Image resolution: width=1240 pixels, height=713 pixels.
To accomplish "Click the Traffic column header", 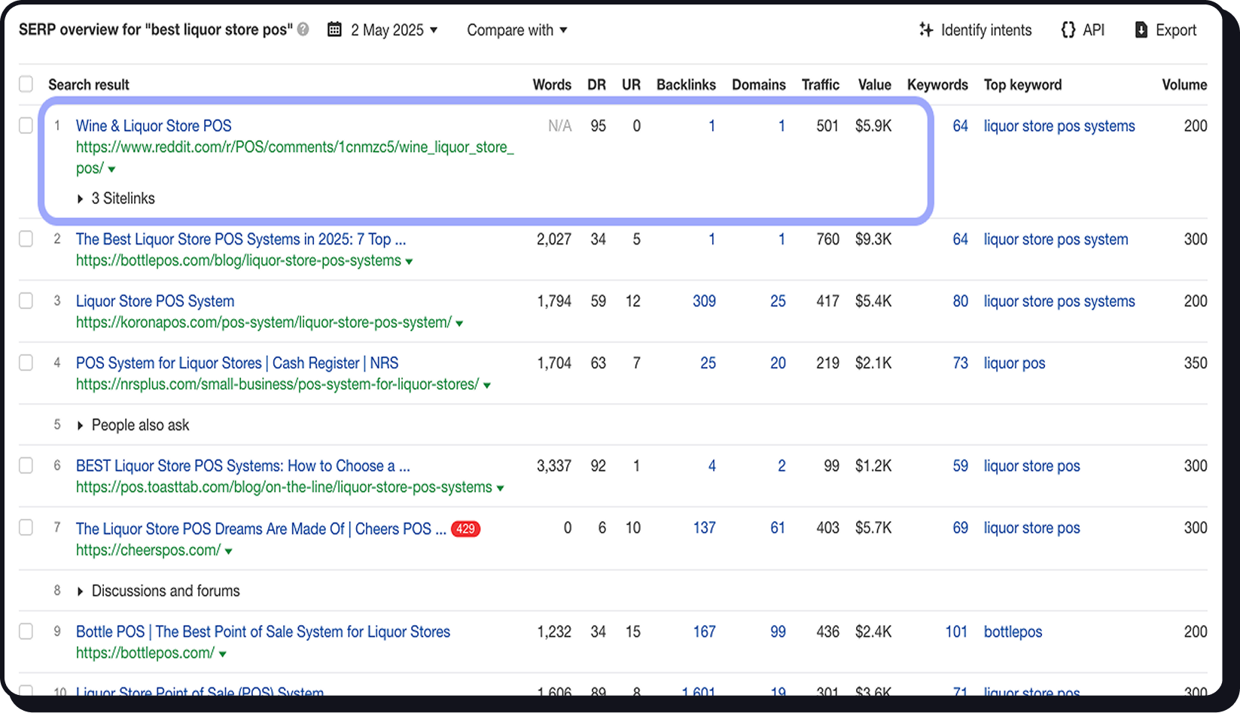I will point(821,84).
